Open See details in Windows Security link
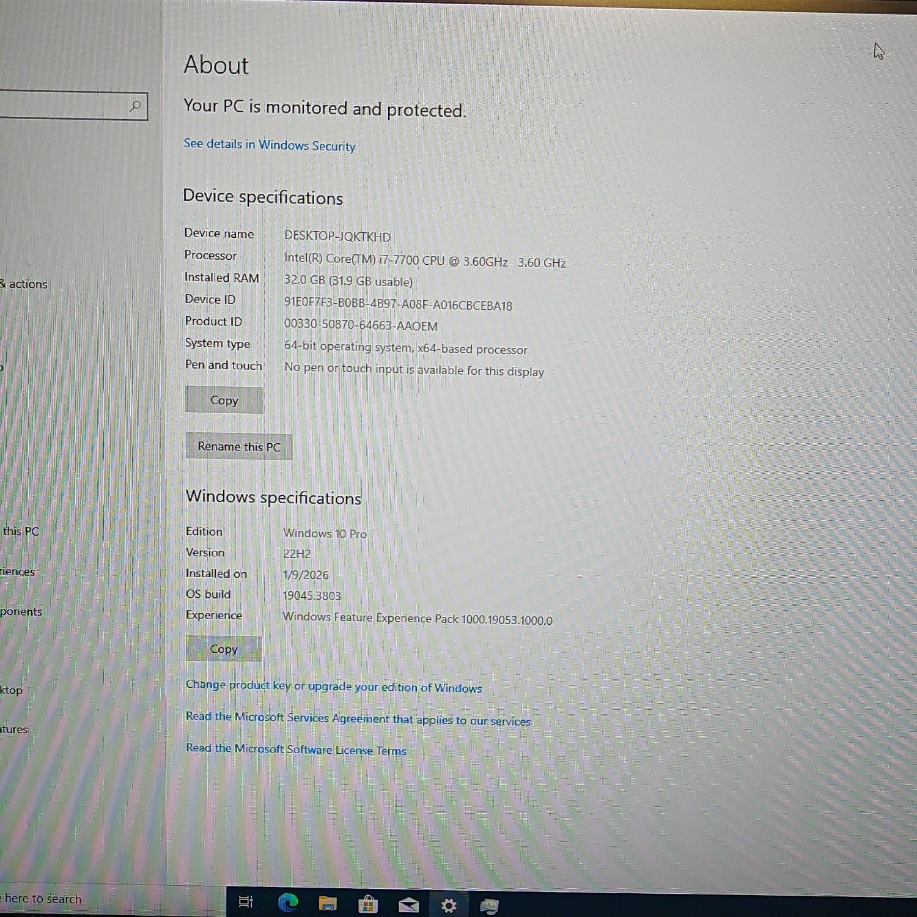Image resolution: width=917 pixels, height=917 pixels. [x=270, y=145]
